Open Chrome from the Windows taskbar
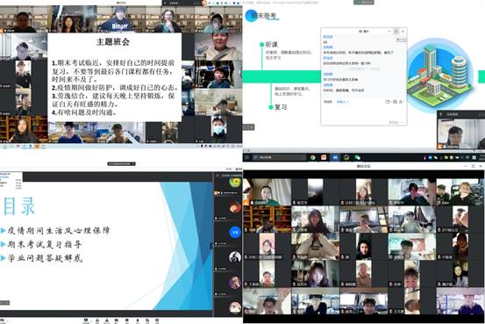The width and height of the screenshot is (485, 324). coord(313,157)
